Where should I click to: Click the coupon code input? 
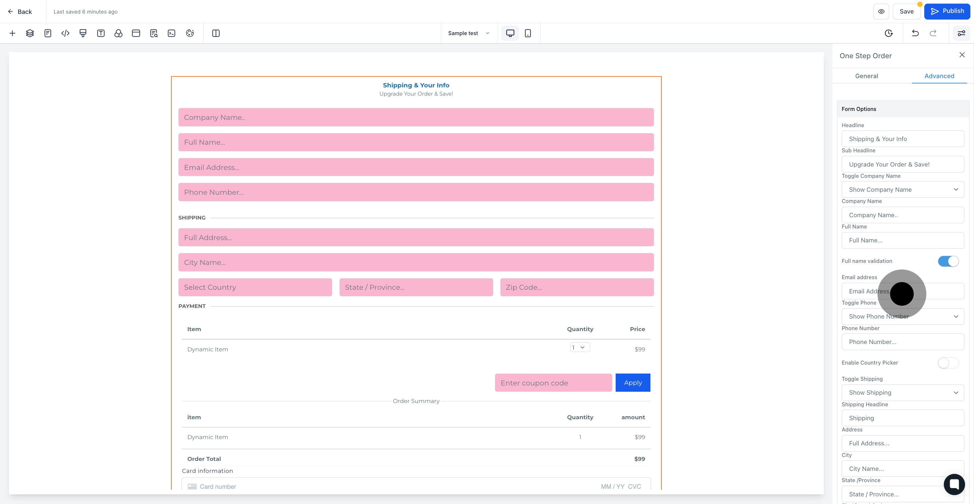tap(553, 383)
